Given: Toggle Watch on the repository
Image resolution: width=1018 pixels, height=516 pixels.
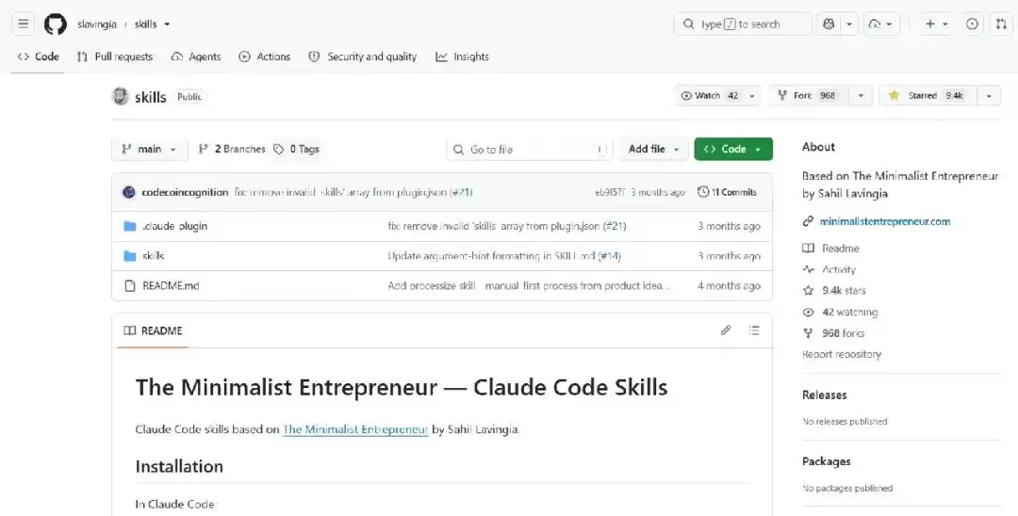Looking at the screenshot, I should [x=709, y=95].
